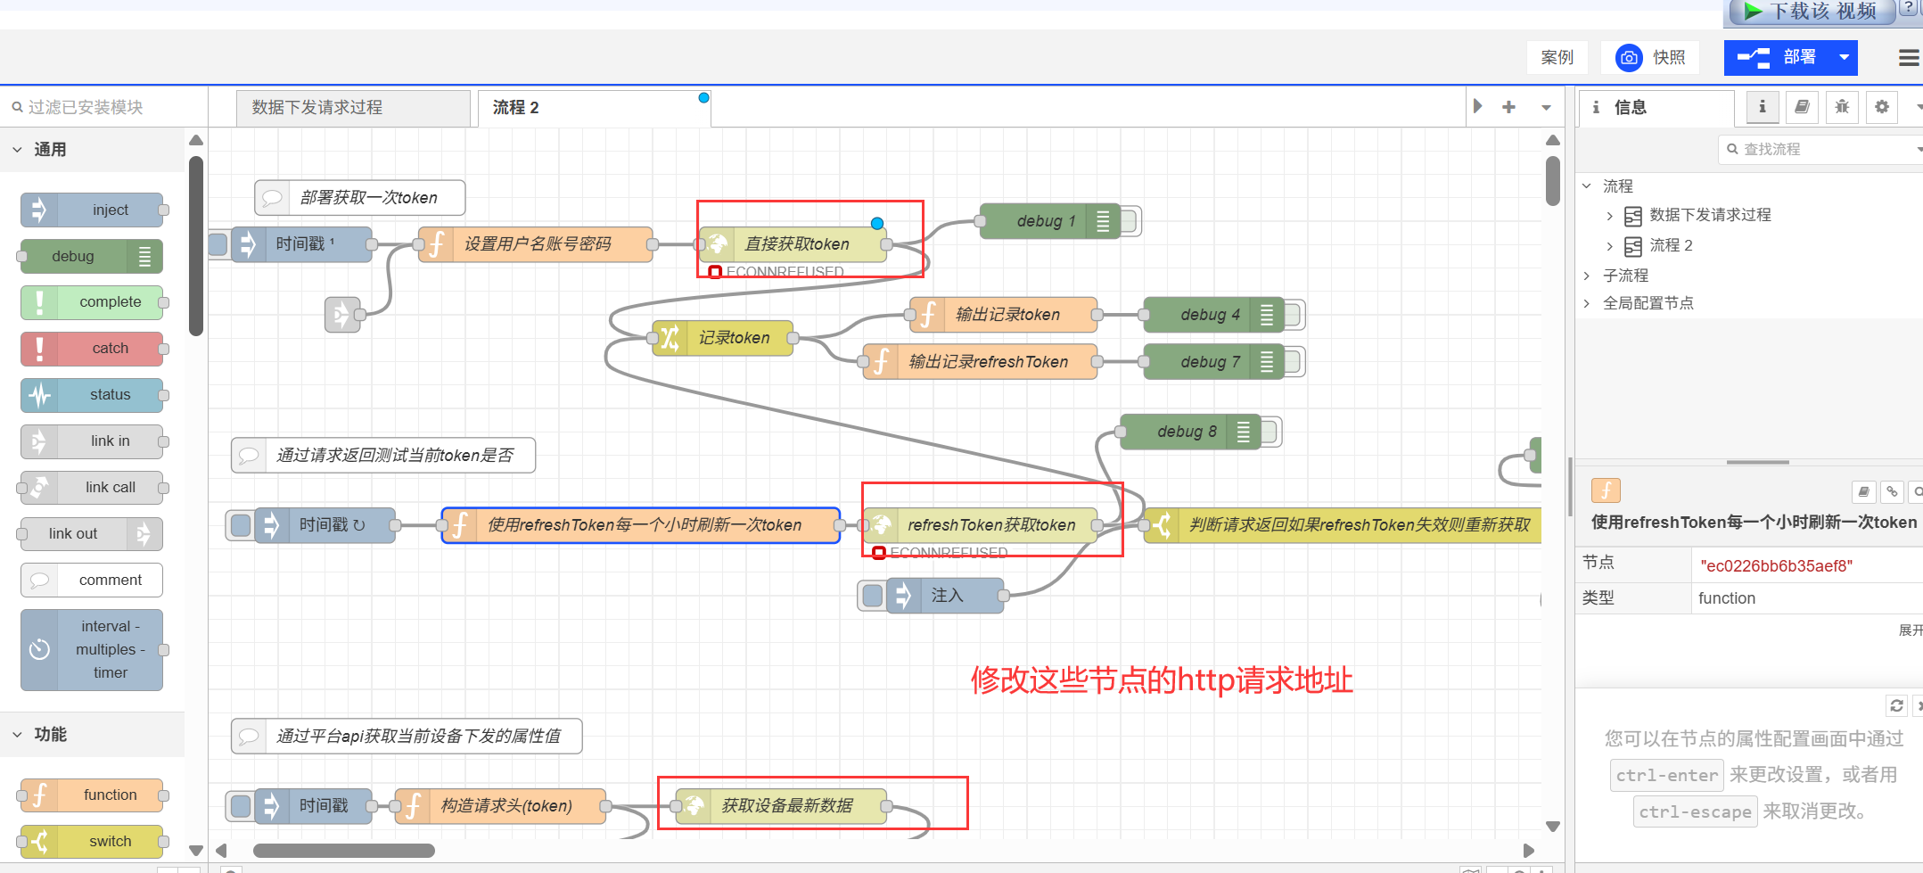Click the hamburger main menu icon
The image size is (1923, 873).
point(1908,58)
